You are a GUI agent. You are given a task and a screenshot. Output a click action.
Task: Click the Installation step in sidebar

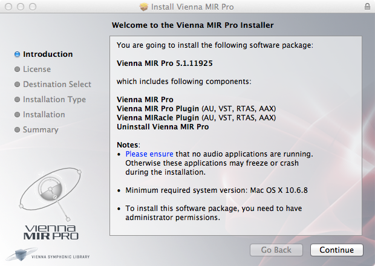tap(44, 115)
